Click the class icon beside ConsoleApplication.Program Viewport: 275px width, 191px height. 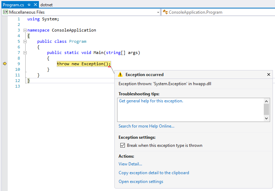point(165,12)
